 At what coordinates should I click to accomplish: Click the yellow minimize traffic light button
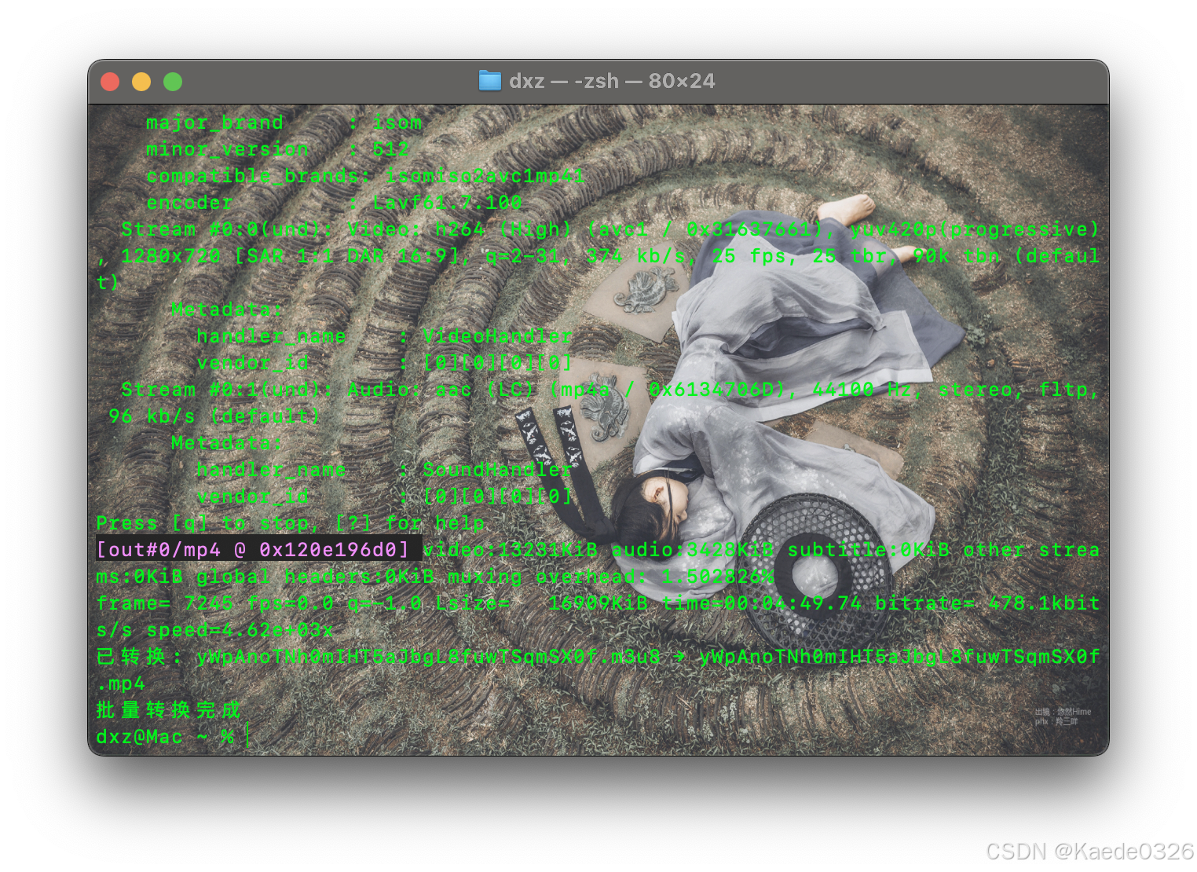point(141,81)
